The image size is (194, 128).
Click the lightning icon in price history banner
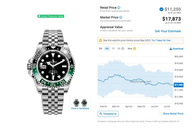100,40
